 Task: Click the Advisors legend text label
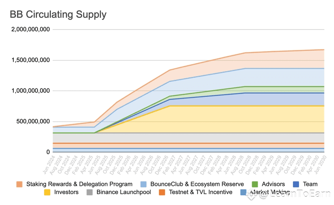(273, 184)
